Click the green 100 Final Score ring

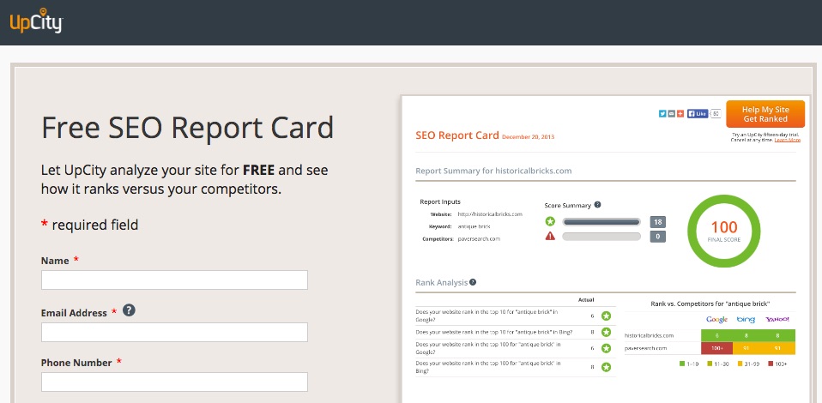point(724,231)
